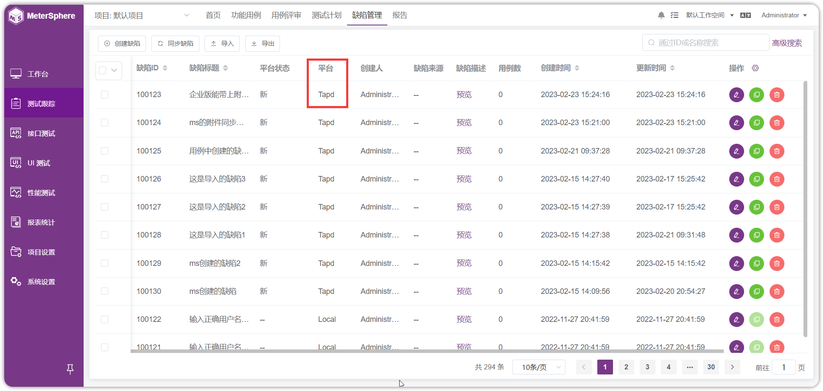This screenshot has width=823, height=391.
Task: Go to page 3
Action: point(647,367)
